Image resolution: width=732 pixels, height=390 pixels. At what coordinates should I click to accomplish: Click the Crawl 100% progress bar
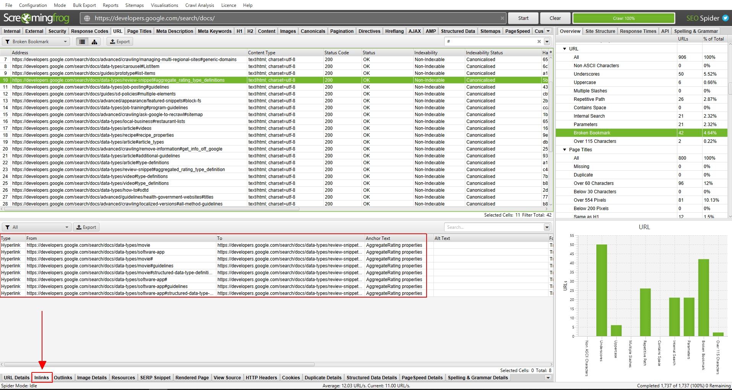click(623, 18)
